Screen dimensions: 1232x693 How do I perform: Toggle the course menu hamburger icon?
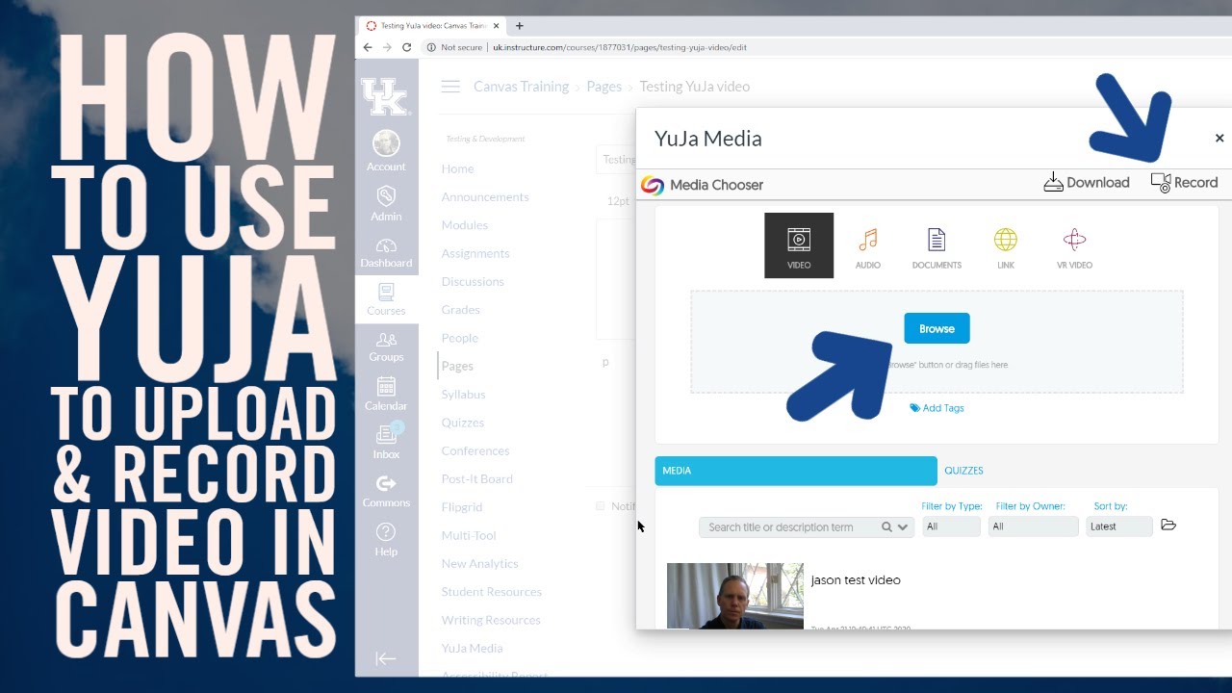coord(450,87)
